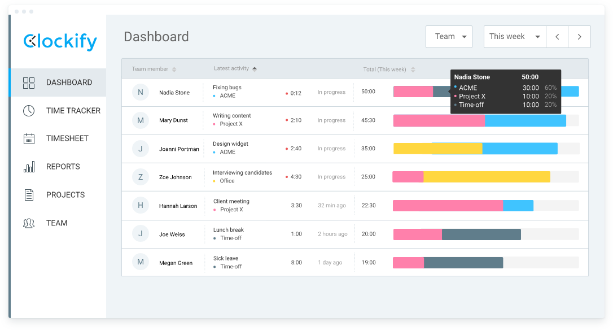Open the Team view dropdown

pyautogui.click(x=449, y=36)
